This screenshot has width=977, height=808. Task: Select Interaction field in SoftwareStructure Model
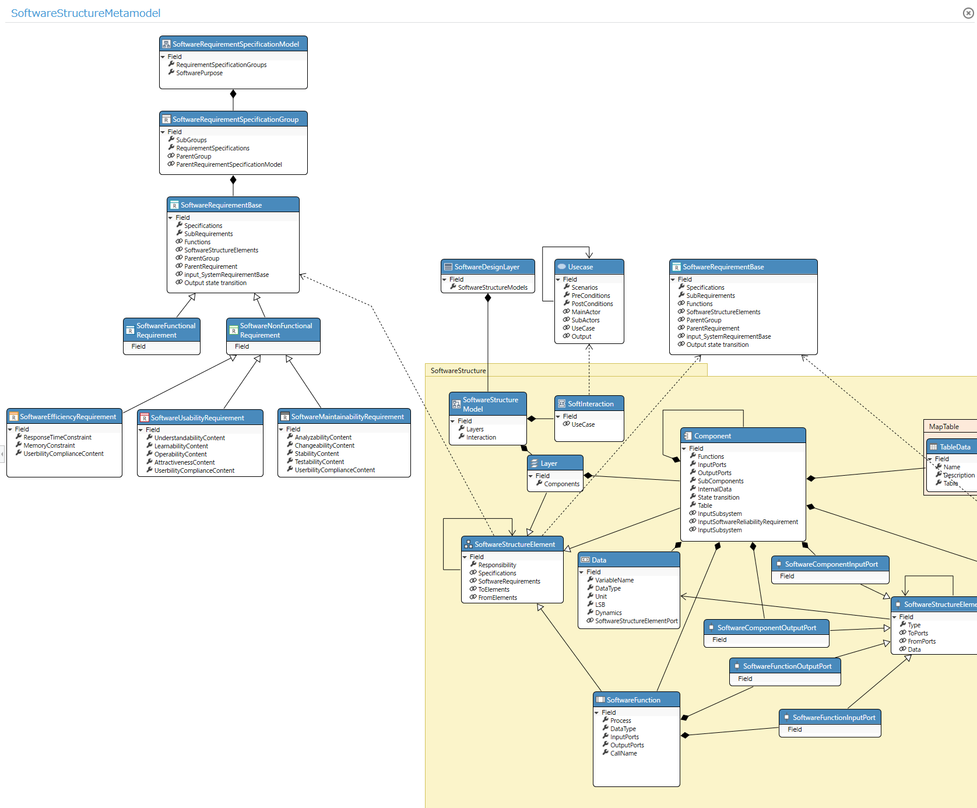coord(481,437)
